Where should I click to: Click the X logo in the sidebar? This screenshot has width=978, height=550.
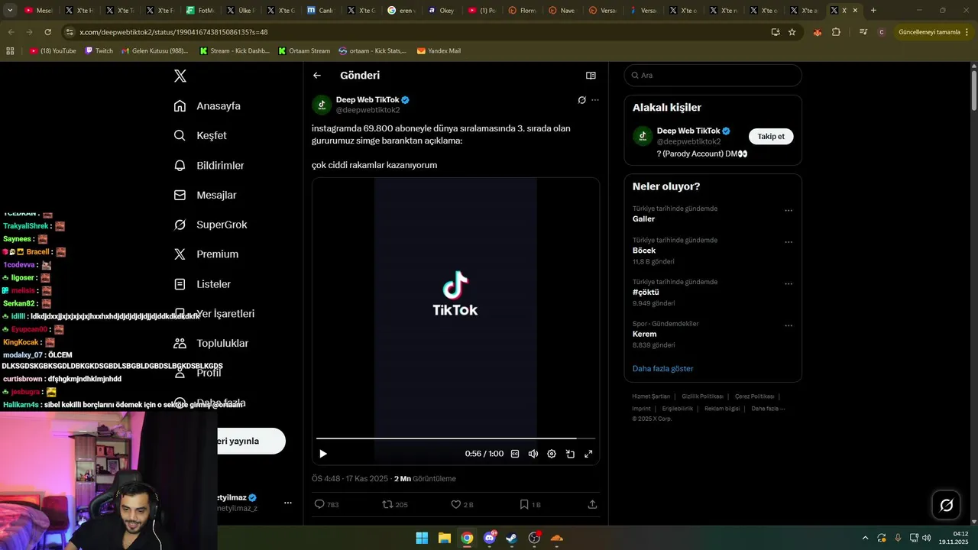click(x=180, y=76)
